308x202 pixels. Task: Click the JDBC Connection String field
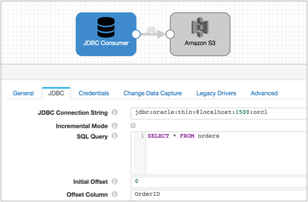[219, 113]
